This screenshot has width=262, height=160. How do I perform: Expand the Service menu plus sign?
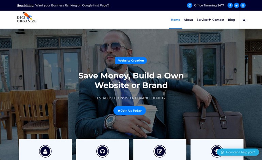210,20
